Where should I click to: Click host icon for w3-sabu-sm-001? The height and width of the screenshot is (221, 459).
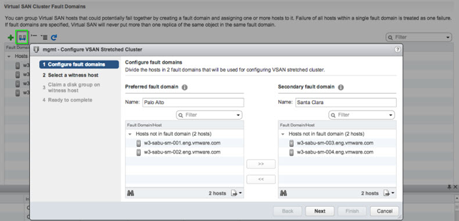pyautogui.click(x=139, y=143)
